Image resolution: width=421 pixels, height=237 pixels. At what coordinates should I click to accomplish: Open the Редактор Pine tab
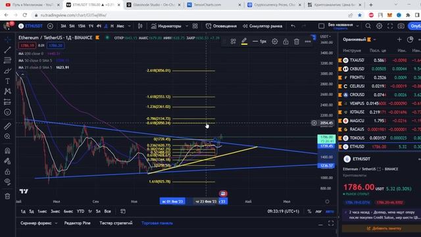click(78, 223)
